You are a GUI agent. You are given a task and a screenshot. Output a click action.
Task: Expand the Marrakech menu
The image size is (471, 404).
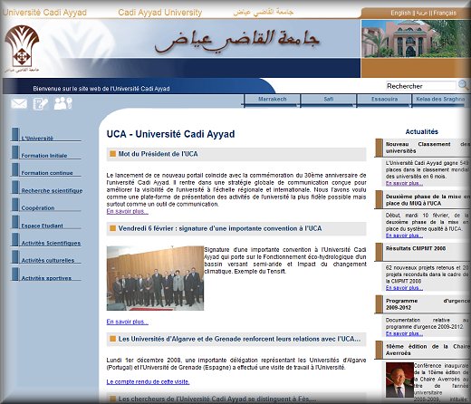point(272,100)
